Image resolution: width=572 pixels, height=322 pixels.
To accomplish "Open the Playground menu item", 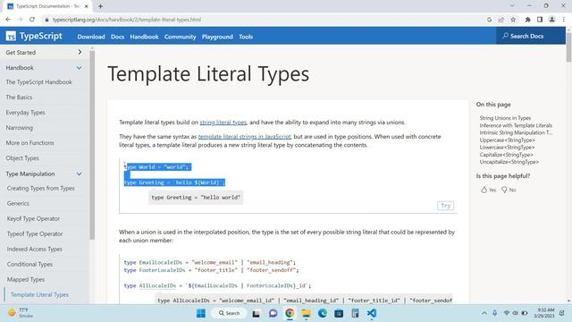I will 217,37.
